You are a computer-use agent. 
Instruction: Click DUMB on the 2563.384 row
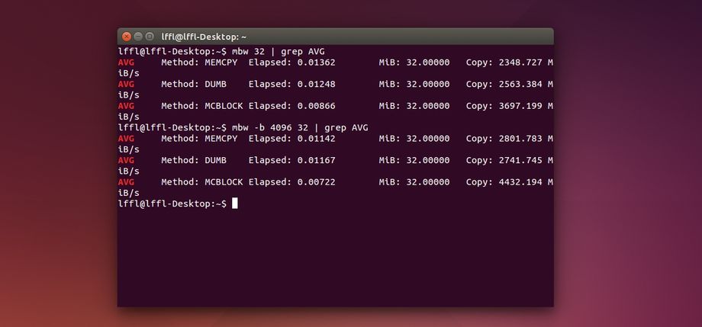[x=216, y=84]
